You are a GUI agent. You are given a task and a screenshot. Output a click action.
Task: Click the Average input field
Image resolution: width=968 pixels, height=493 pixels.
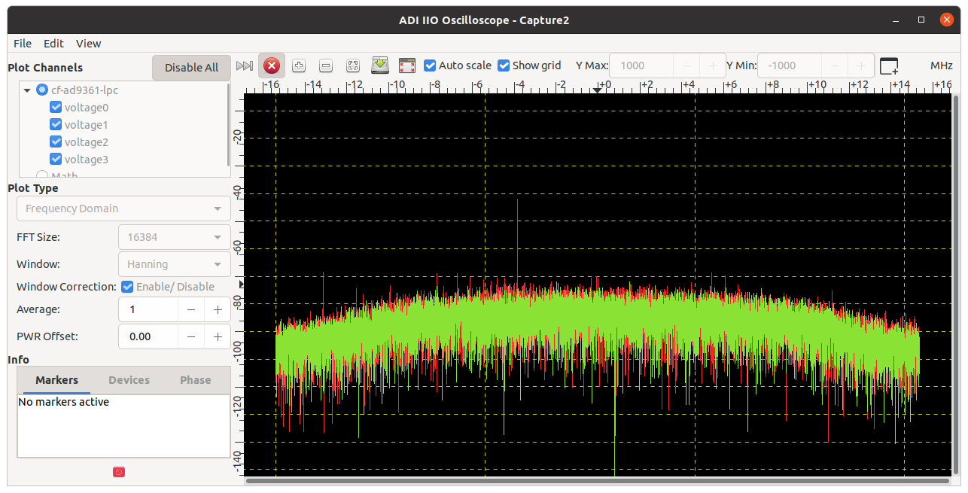click(x=148, y=309)
